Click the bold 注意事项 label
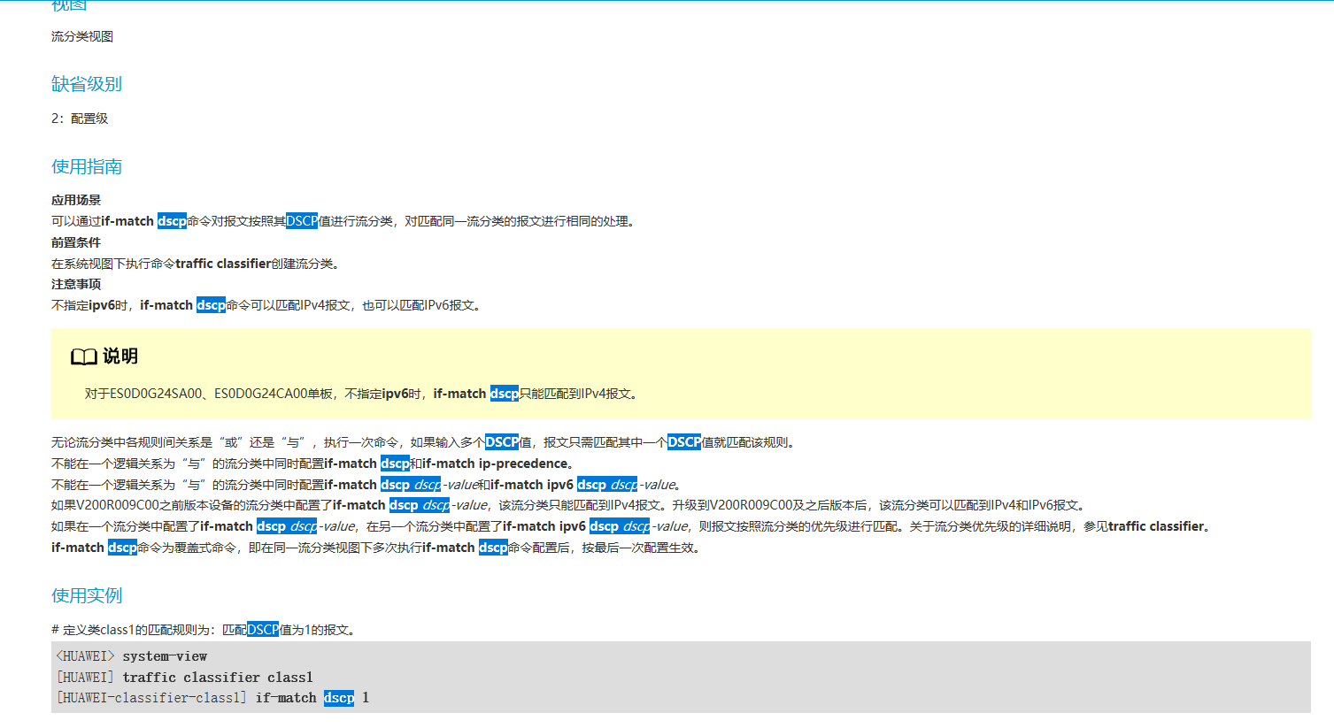The image size is (1334, 728). point(76,284)
